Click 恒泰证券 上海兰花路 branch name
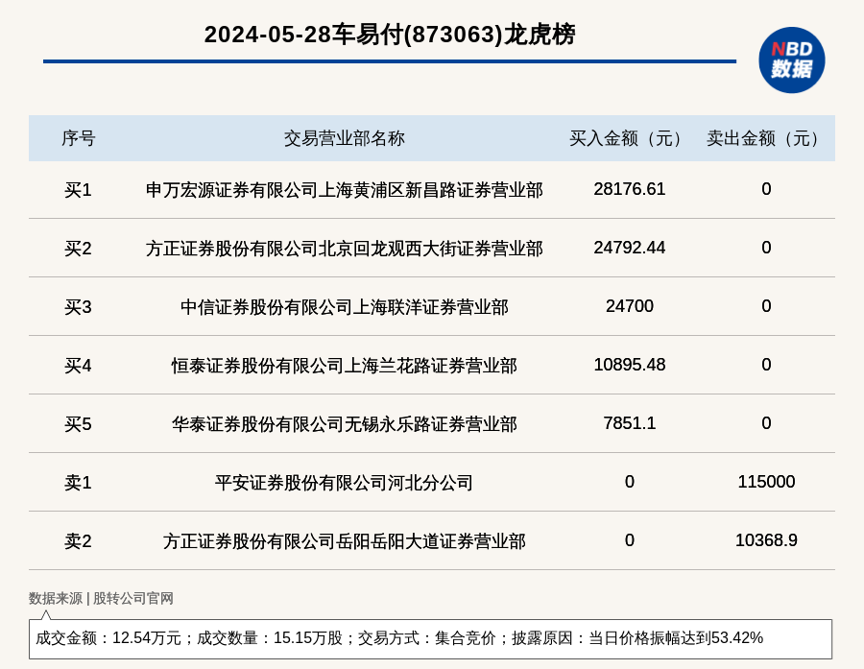Screen dimensions: 864x669 point(345,366)
